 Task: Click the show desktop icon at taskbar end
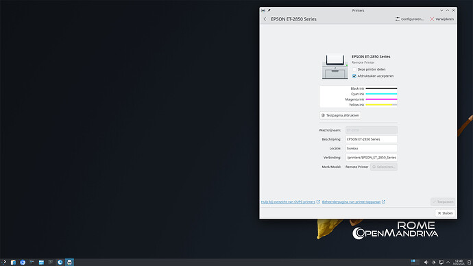coord(469,263)
